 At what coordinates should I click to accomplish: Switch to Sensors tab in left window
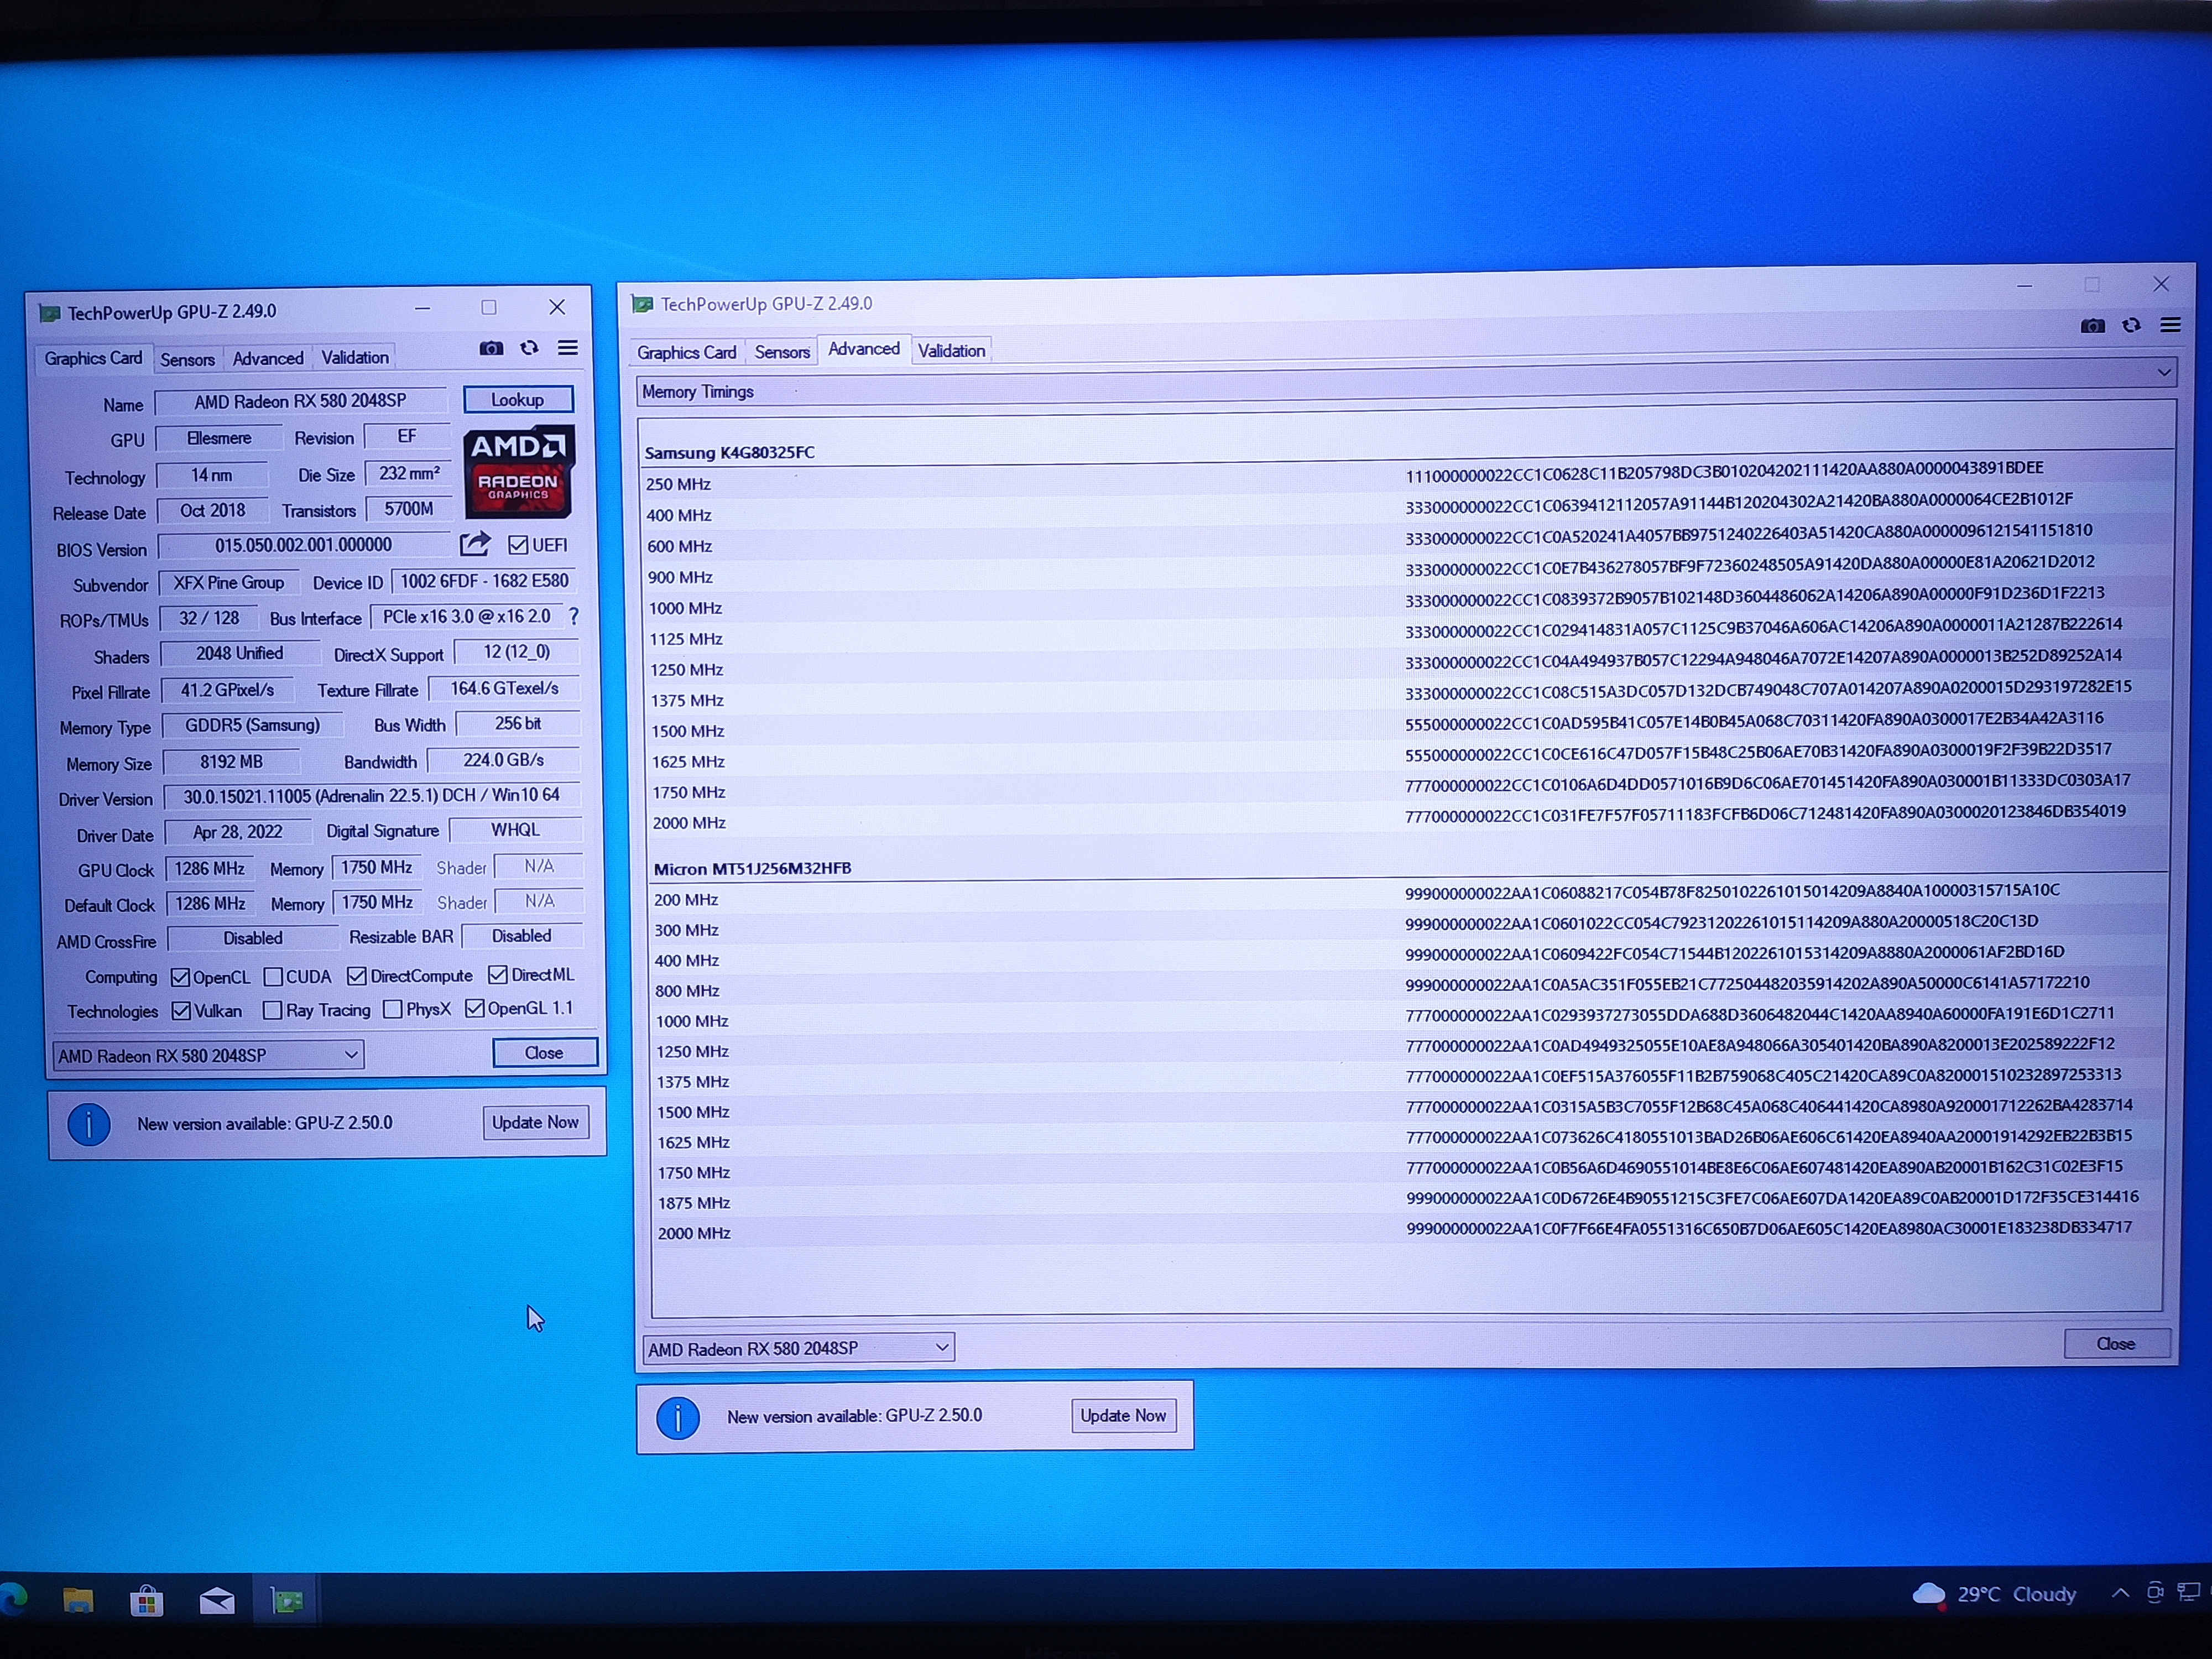[x=187, y=359]
